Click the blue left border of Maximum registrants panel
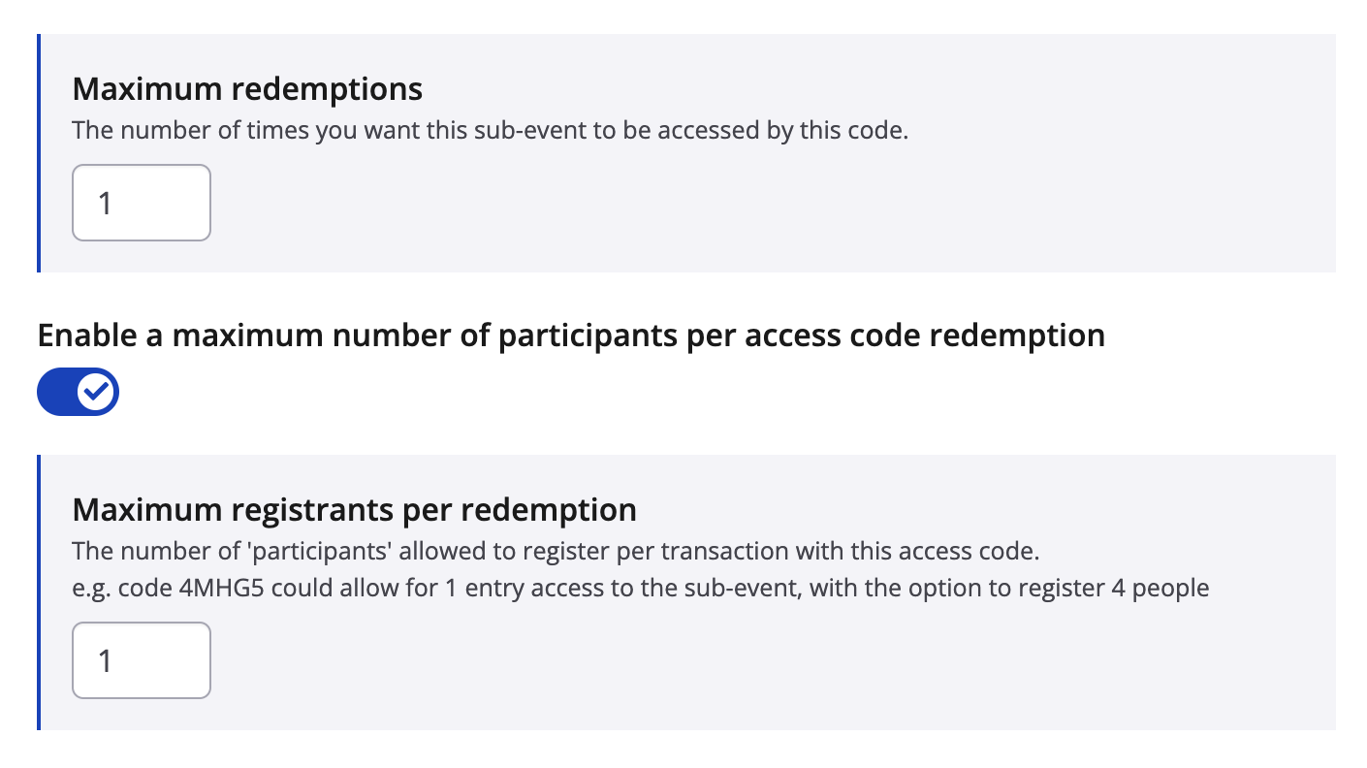This screenshot has width=1367, height=768. click(39, 592)
